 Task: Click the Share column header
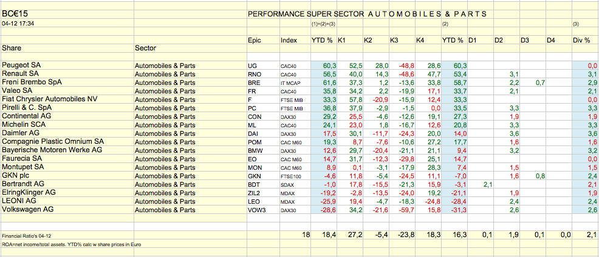click(x=67, y=48)
